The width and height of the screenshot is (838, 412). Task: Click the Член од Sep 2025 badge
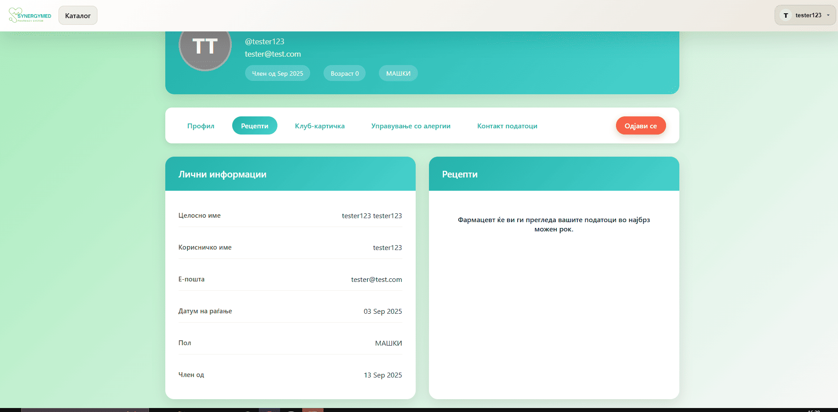point(277,73)
